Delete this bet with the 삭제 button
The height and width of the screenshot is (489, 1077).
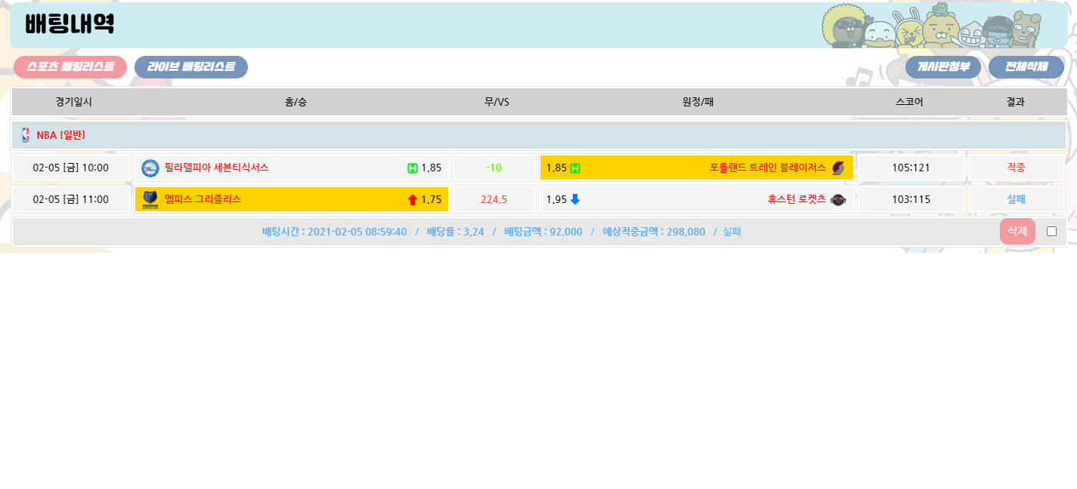click(1017, 231)
